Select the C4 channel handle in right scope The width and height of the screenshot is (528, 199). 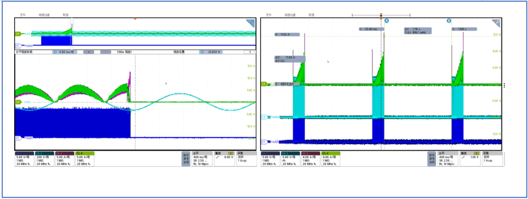(x=264, y=84)
